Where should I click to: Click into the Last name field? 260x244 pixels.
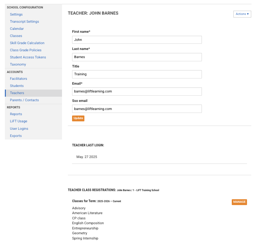click(137, 57)
